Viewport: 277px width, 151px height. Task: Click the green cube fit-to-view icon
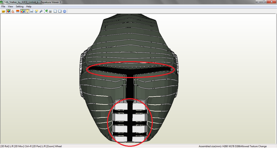[46, 11]
